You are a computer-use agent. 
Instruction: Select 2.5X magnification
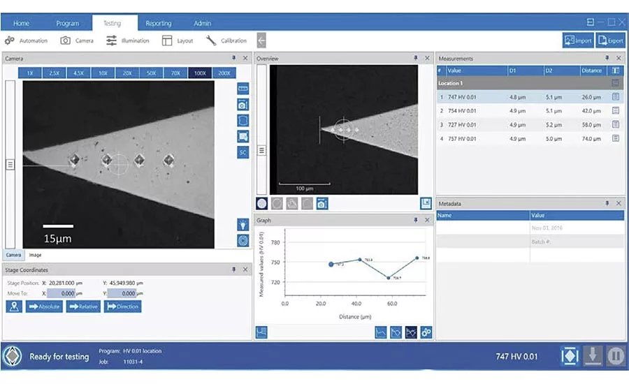[x=54, y=73]
